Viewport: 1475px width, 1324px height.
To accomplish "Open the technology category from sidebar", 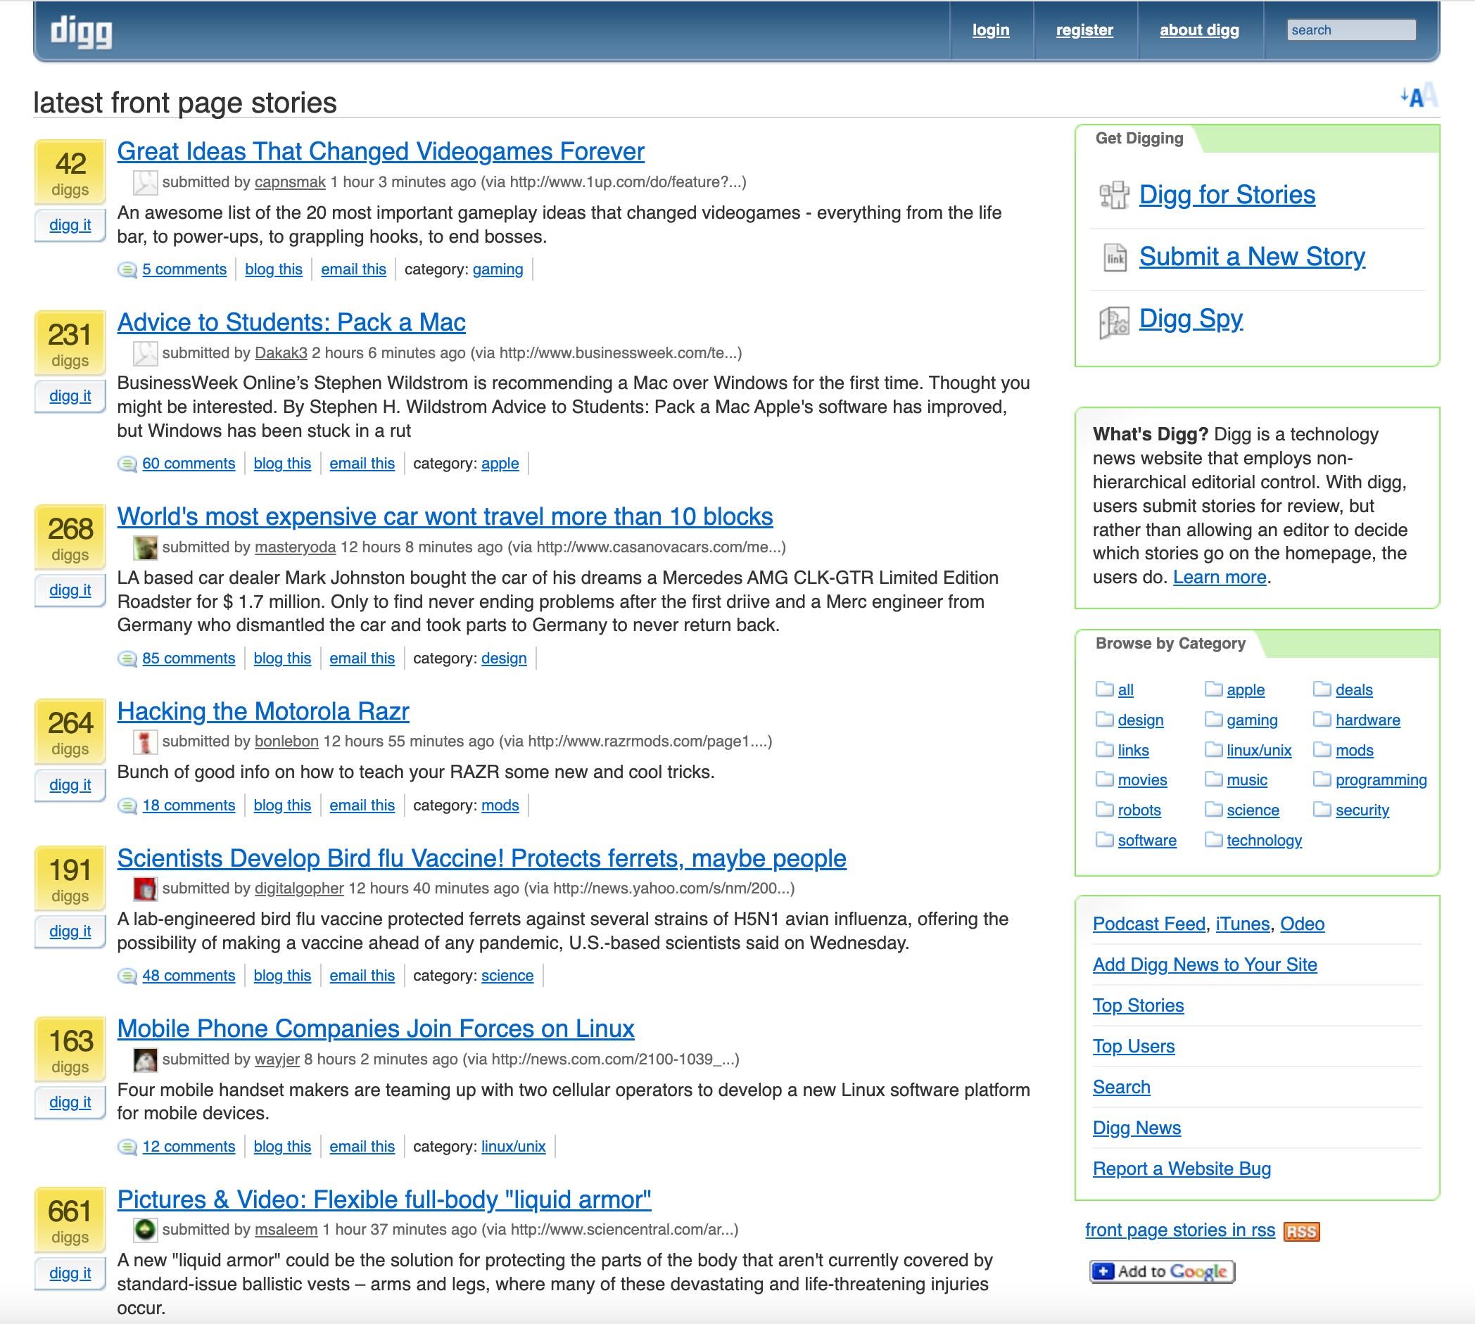I will pos(1264,840).
